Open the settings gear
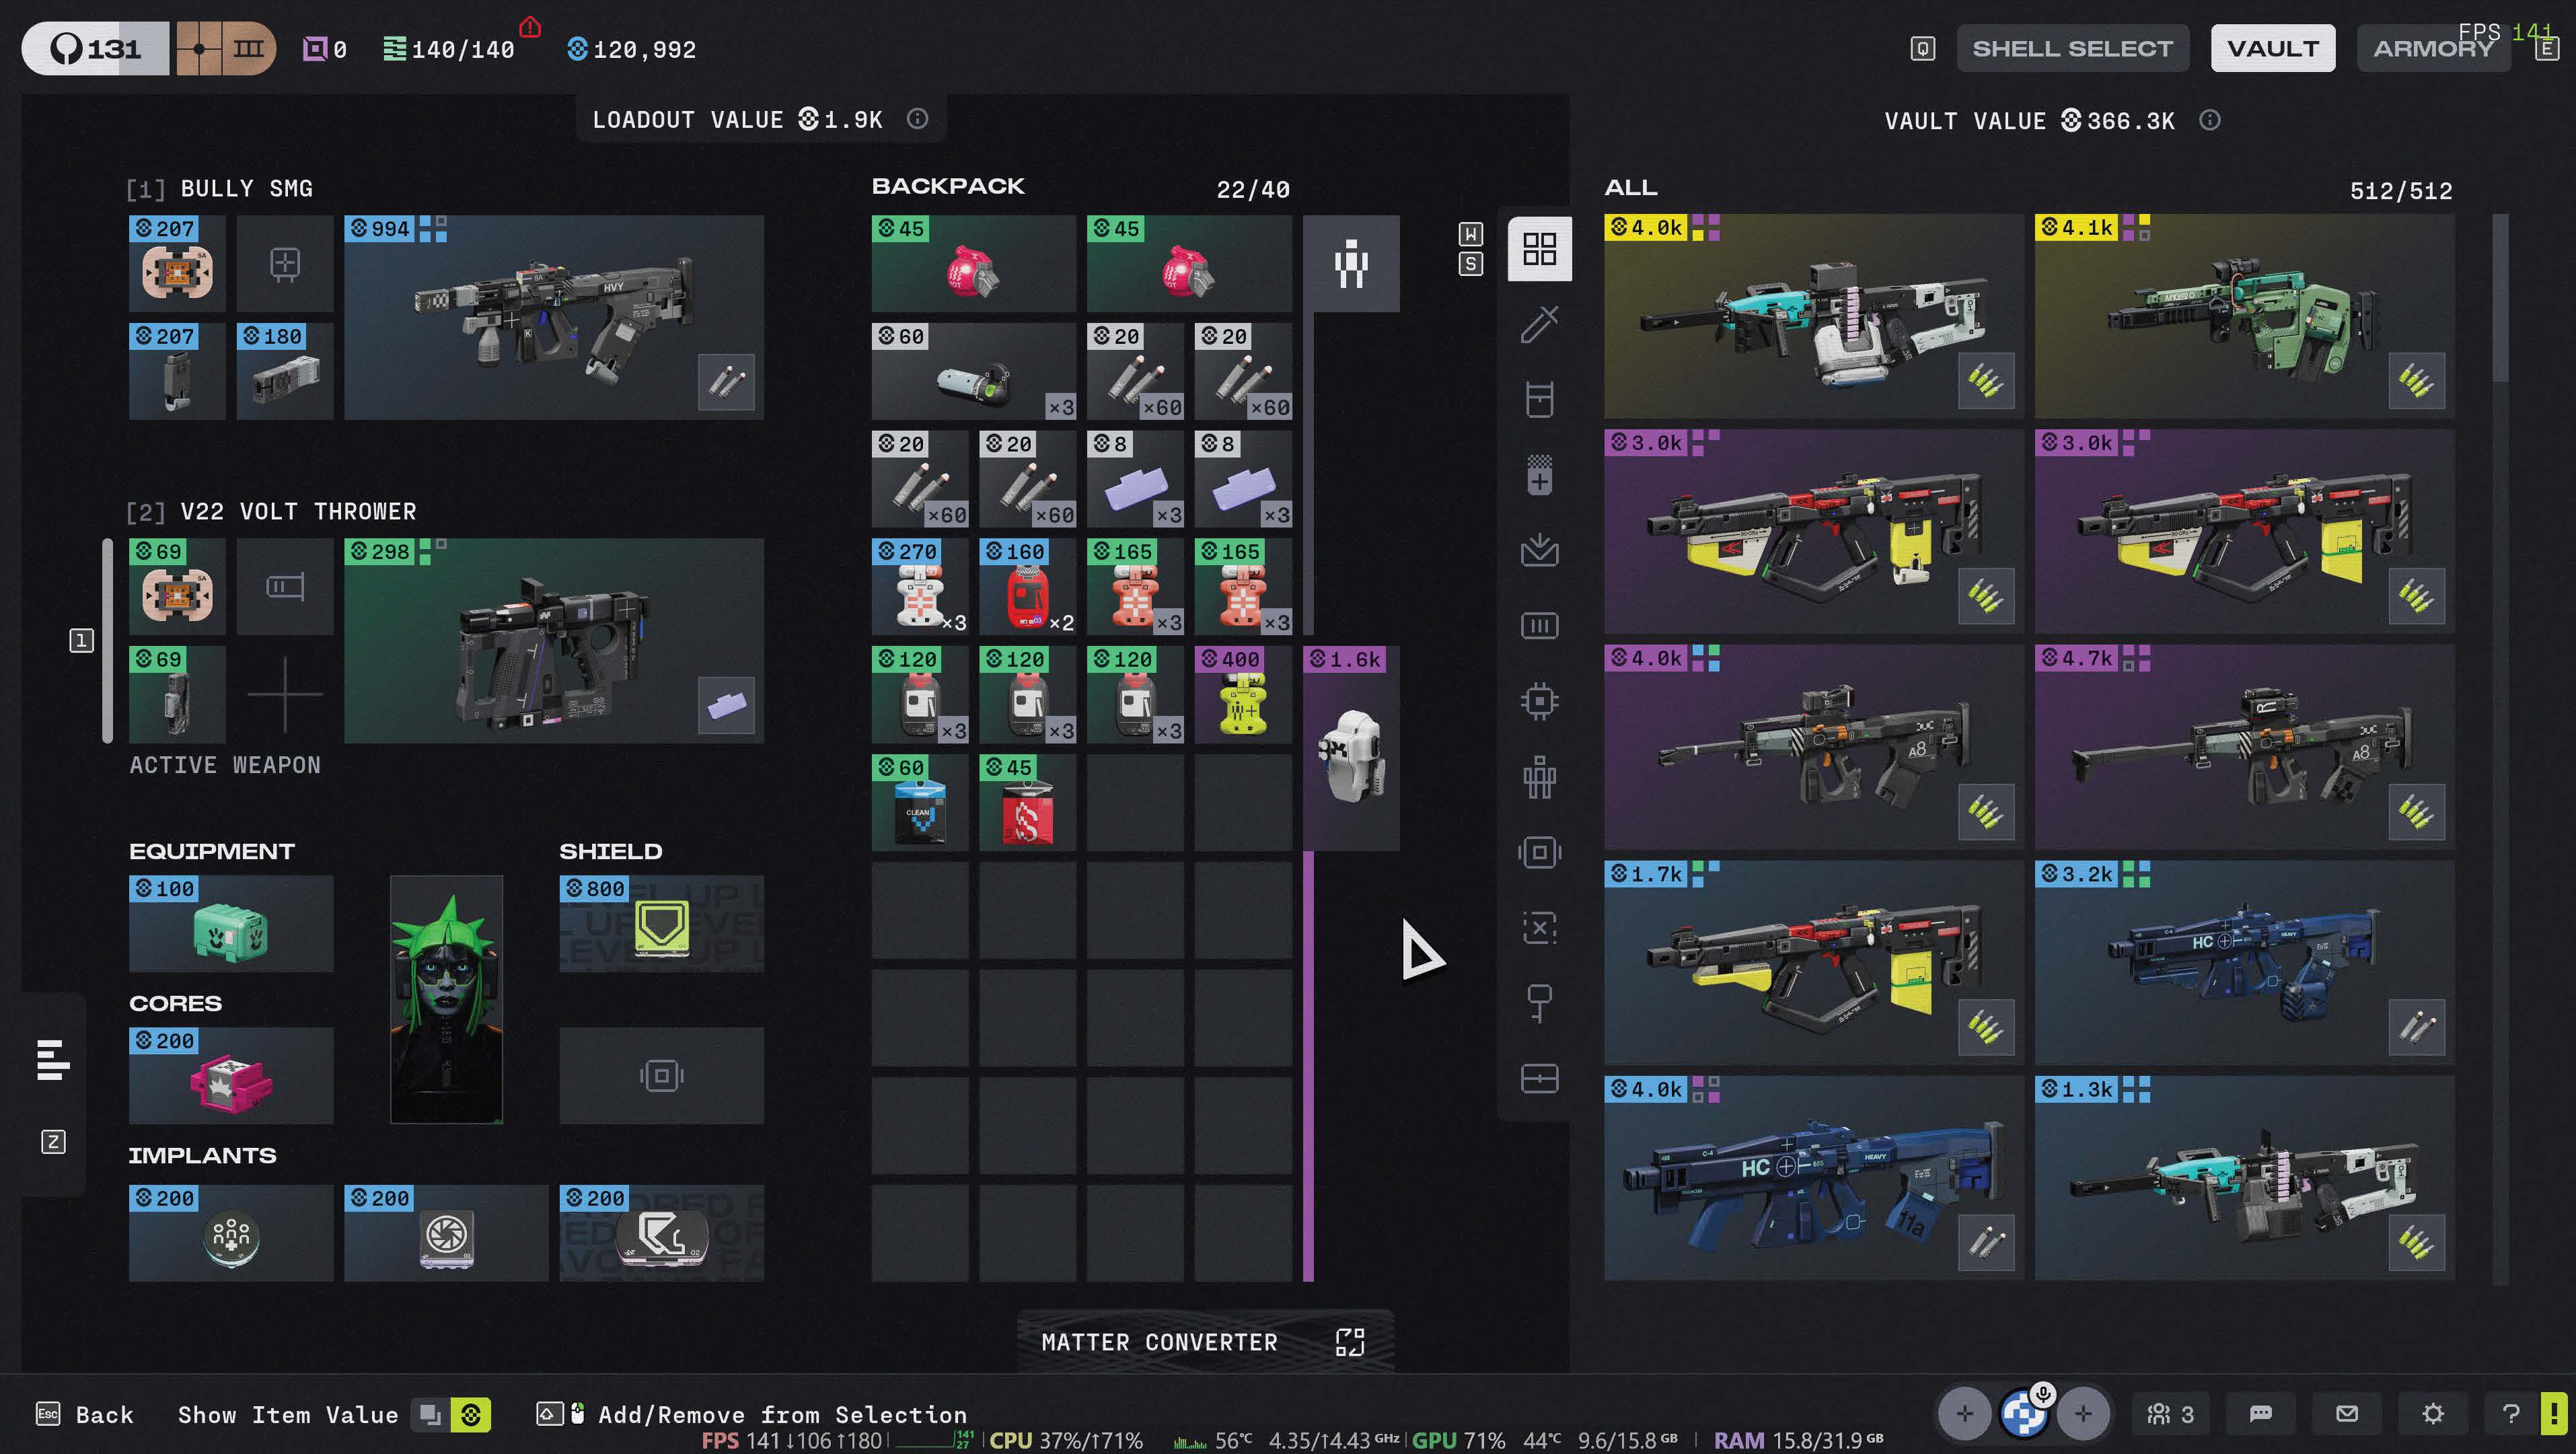The width and height of the screenshot is (2576, 1454). [2432, 1413]
